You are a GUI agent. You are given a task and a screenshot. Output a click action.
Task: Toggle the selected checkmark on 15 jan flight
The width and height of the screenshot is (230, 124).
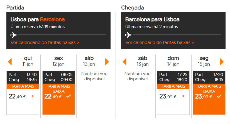point(219,96)
